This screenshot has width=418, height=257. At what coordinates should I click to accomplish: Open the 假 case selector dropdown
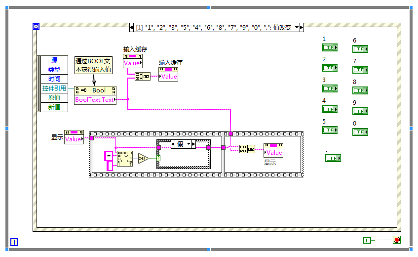pos(189,144)
